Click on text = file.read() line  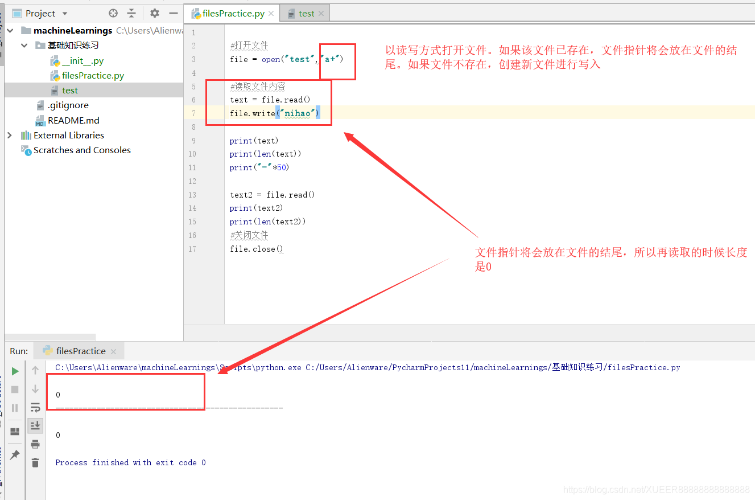[x=270, y=100]
